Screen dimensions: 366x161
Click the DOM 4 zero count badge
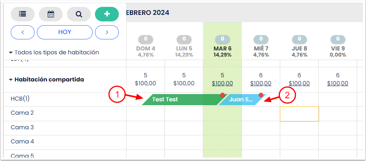(146, 39)
